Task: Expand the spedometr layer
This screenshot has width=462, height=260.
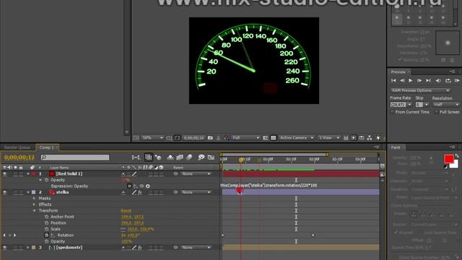Action: [28, 248]
